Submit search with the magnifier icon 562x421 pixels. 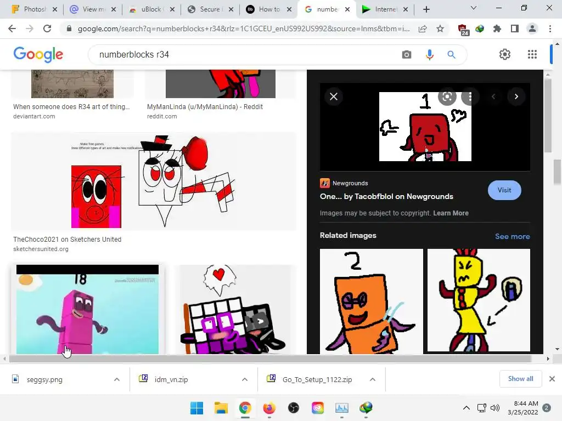point(451,54)
